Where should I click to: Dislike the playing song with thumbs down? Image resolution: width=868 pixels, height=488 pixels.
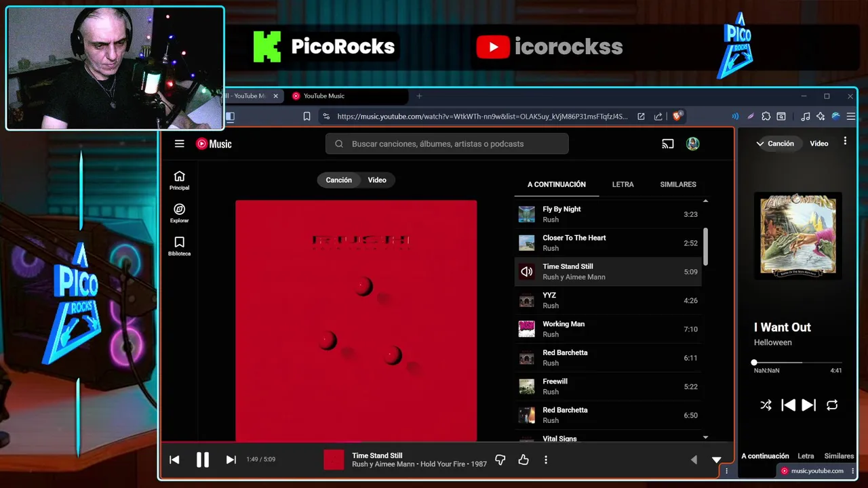(500, 460)
